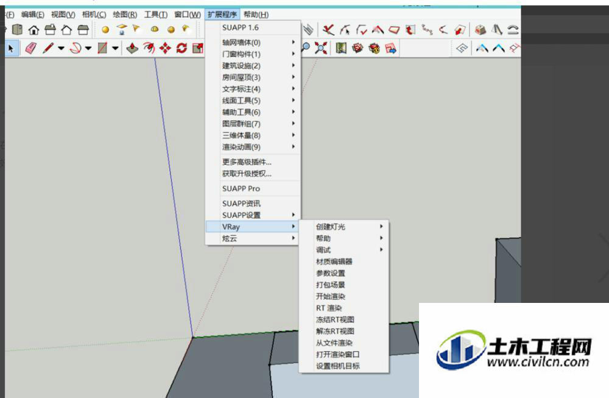
Task: Expand the 图层群组(7) submenu
Action: tap(253, 124)
